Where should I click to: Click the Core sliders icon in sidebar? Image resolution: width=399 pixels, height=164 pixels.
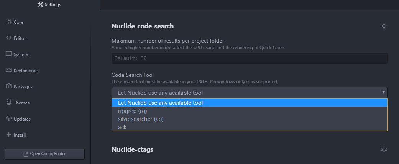tap(9, 22)
